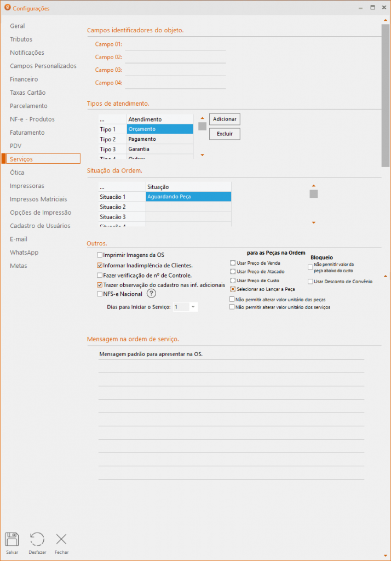Go to Parcelamento settings
Screen dimensions: 391x561
[x=28, y=106]
